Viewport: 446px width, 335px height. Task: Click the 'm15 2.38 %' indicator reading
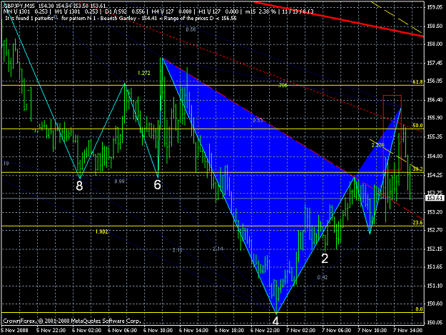coord(260,11)
